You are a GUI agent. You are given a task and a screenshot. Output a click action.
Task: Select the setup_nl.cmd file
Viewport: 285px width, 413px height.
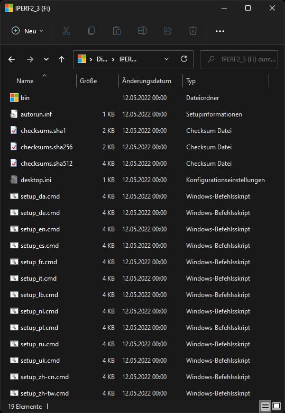(39, 311)
